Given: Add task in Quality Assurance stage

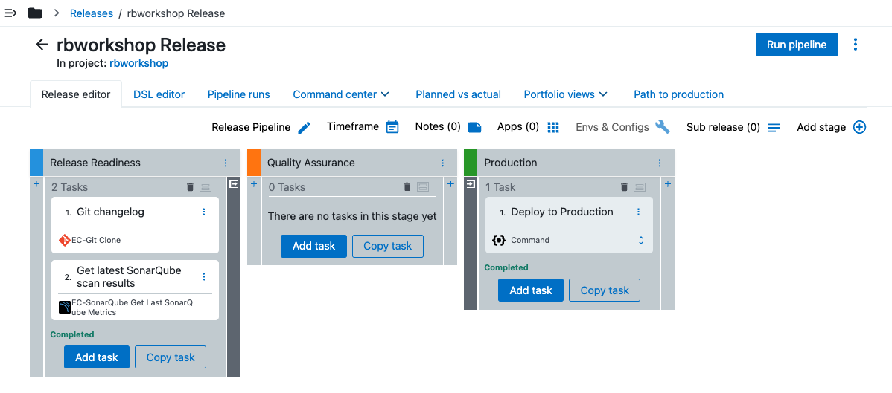Looking at the screenshot, I should pos(313,246).
